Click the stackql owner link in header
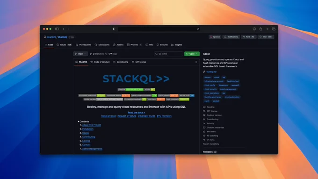Viewport: 318px width, 179px height. point(51,37)
